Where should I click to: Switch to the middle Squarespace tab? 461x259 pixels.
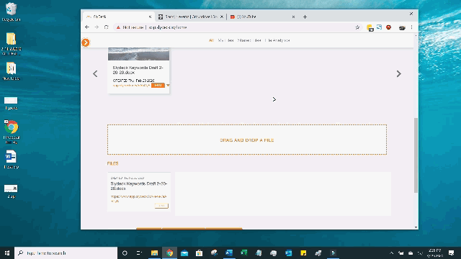tap(191, 17)
